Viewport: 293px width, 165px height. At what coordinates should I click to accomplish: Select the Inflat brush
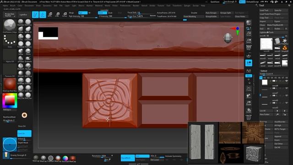21,51
